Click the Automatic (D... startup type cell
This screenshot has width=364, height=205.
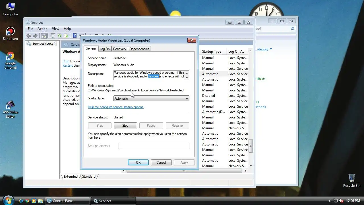[x=213, y=112]
